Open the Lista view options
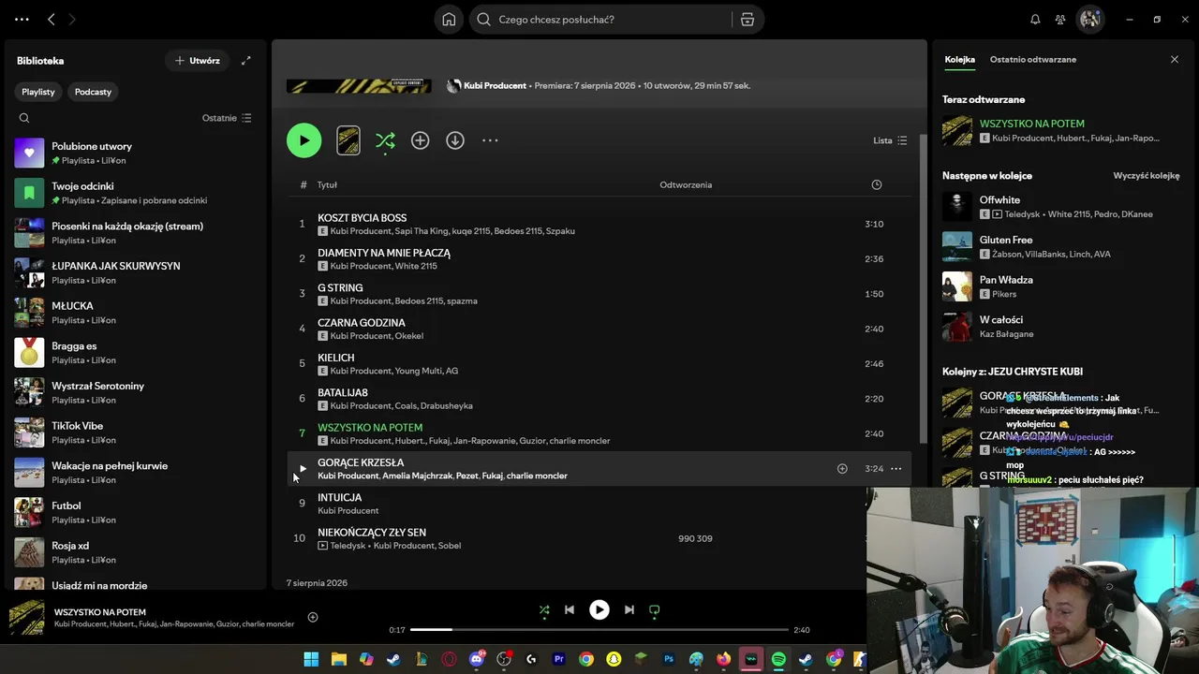 890,140
